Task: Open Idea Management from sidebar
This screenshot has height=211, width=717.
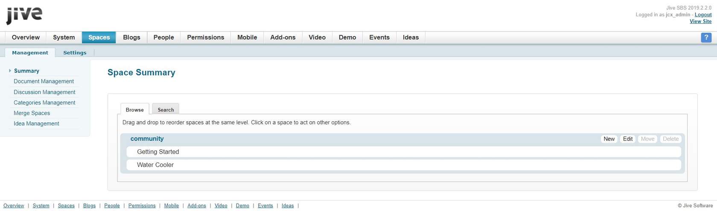Action: click(36, 124)
